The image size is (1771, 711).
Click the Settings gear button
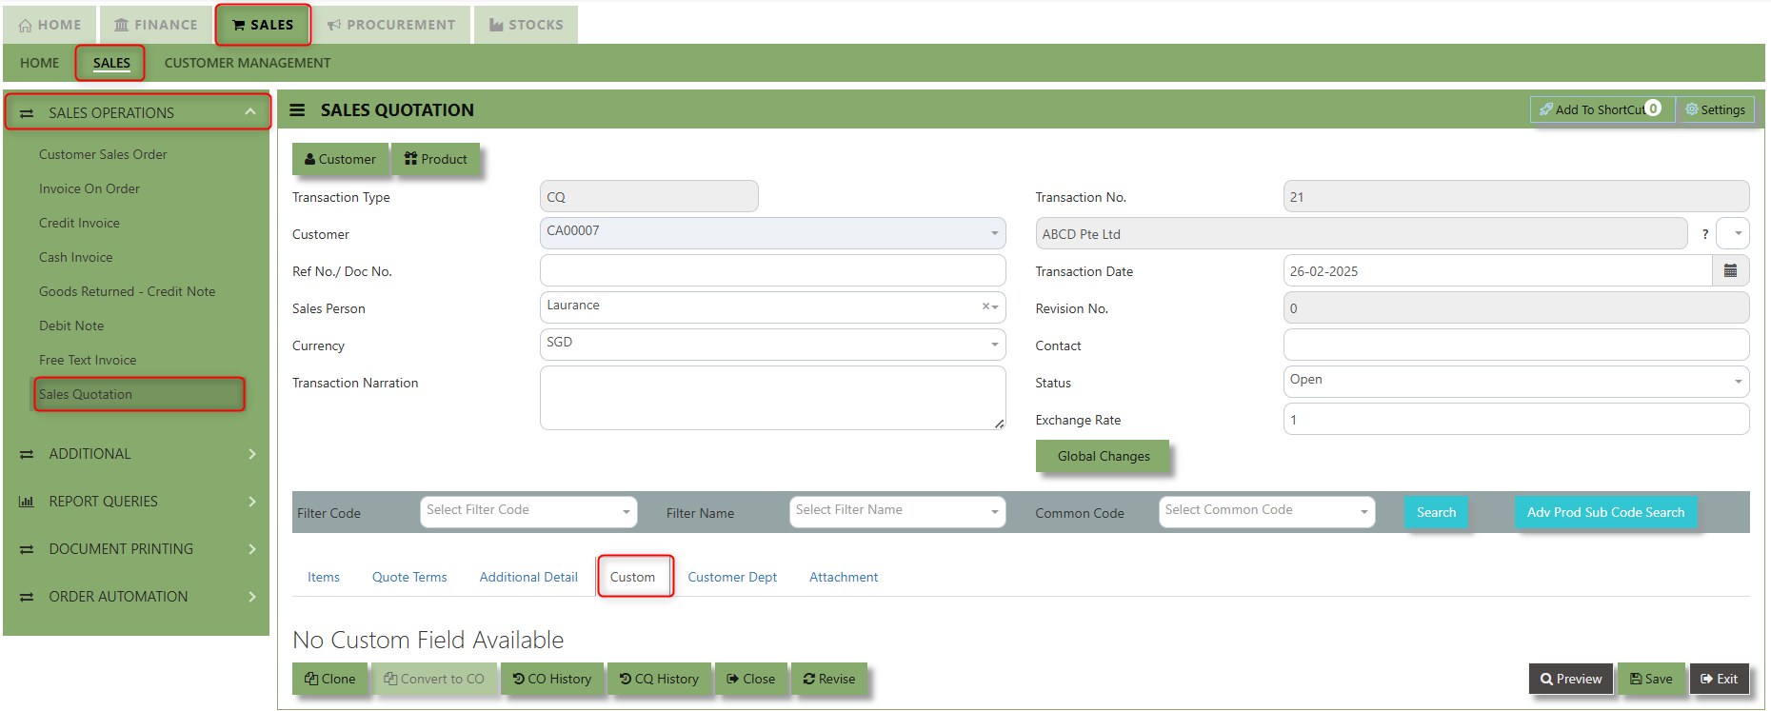coord(1715,109)
